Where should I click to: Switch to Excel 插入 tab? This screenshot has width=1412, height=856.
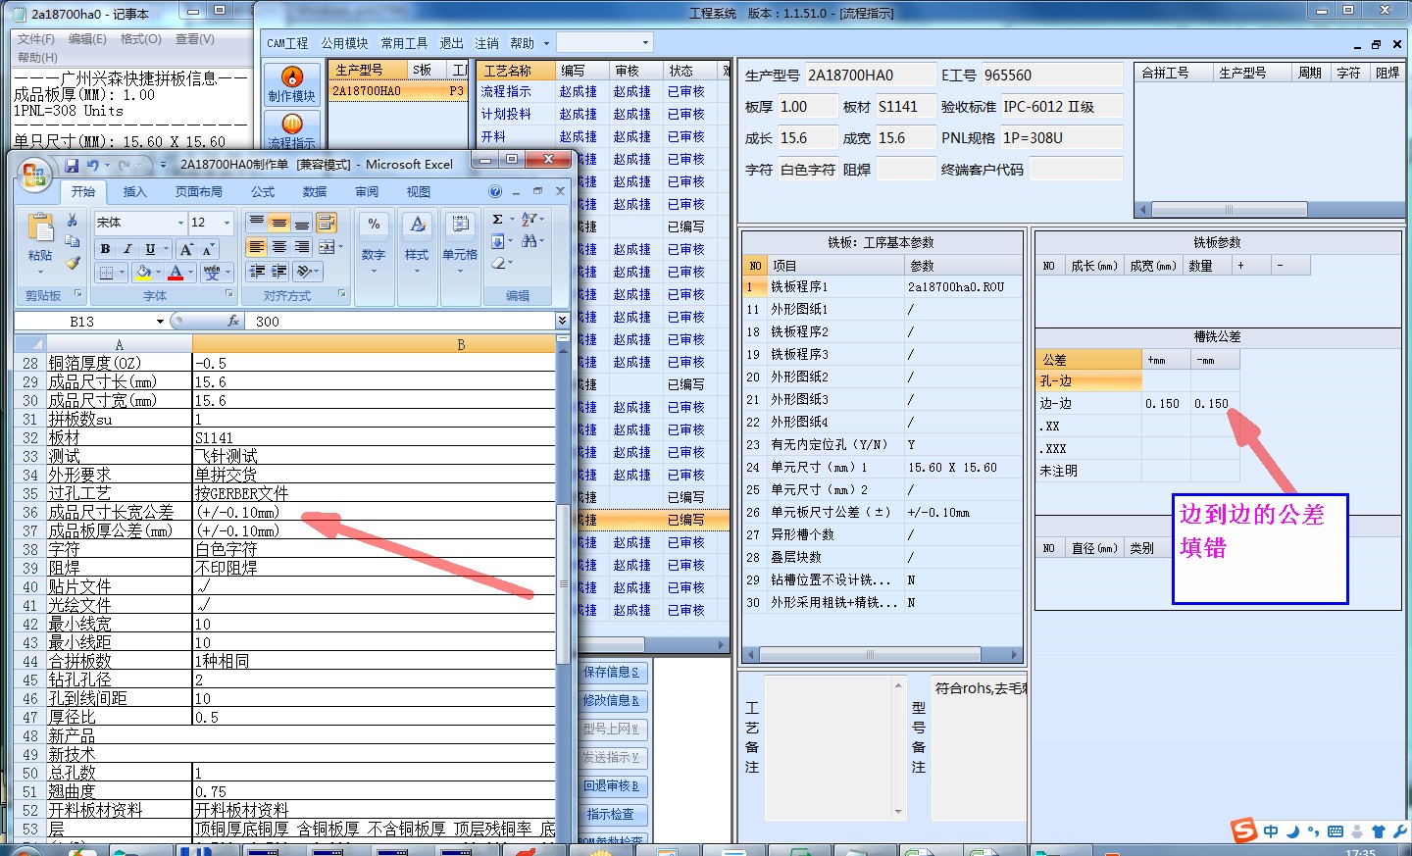click(134, 192)
